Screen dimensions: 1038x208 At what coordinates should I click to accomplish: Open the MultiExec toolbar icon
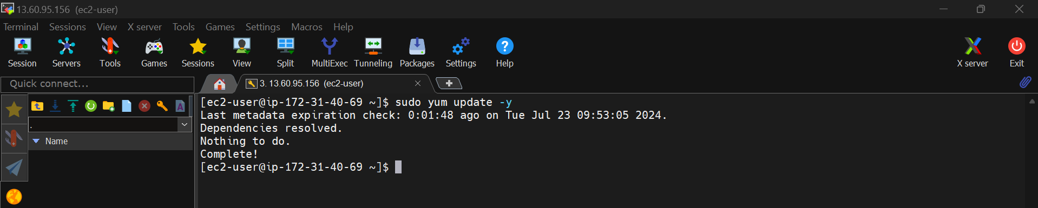click(x=329, y=52)
